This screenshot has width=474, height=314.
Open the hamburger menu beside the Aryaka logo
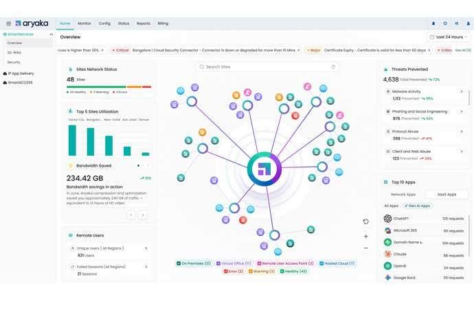tap(8, 23)
